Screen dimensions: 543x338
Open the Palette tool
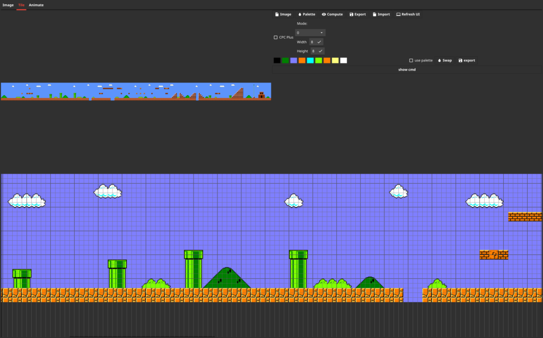click(306, 14)
